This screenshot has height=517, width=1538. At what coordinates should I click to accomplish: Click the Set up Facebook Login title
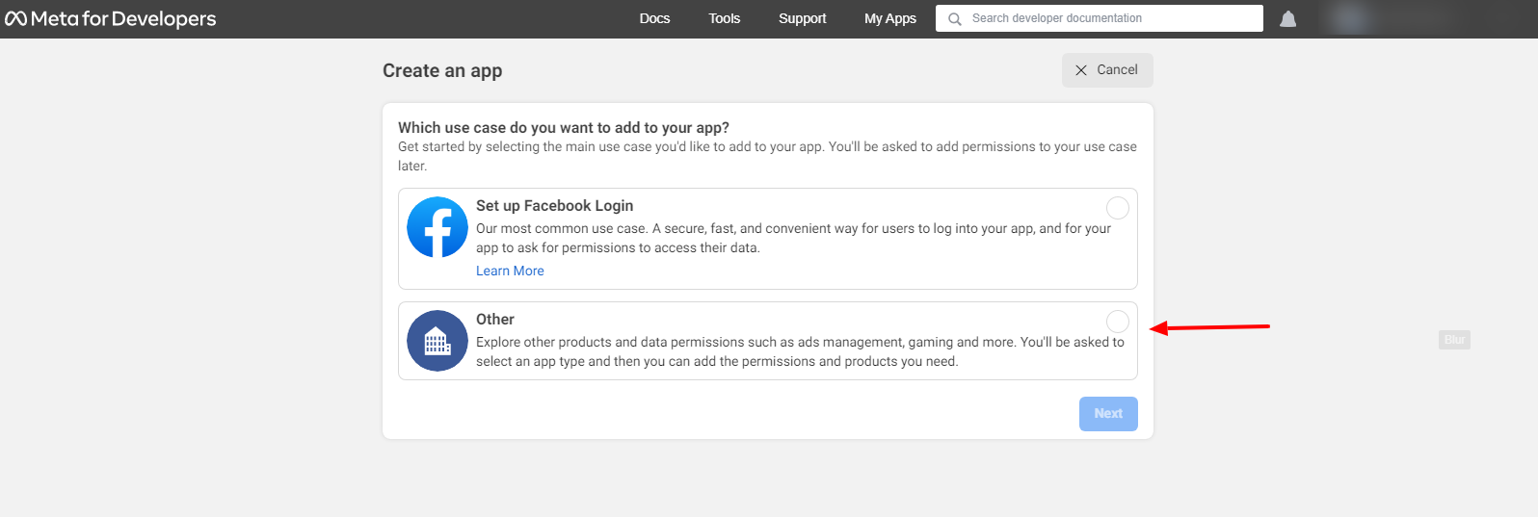(554, 206)
